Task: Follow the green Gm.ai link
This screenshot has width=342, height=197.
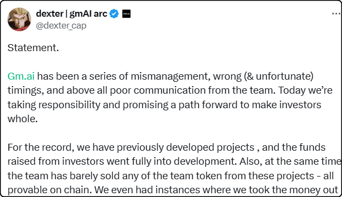Action: coord(21,76)
